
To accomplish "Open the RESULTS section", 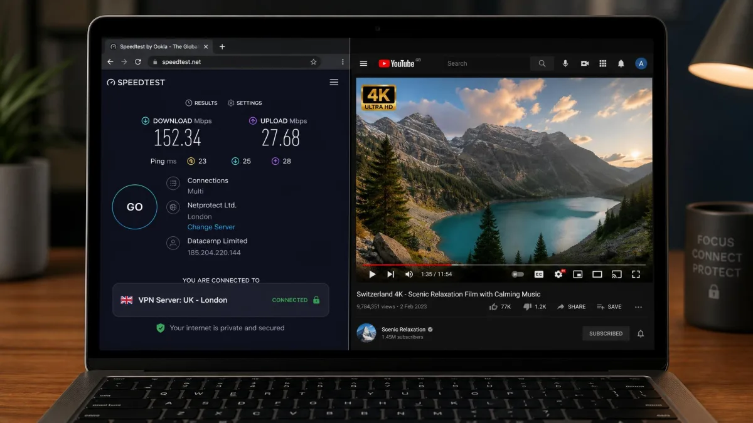I will pyautogui.click(x=201, y=103).
